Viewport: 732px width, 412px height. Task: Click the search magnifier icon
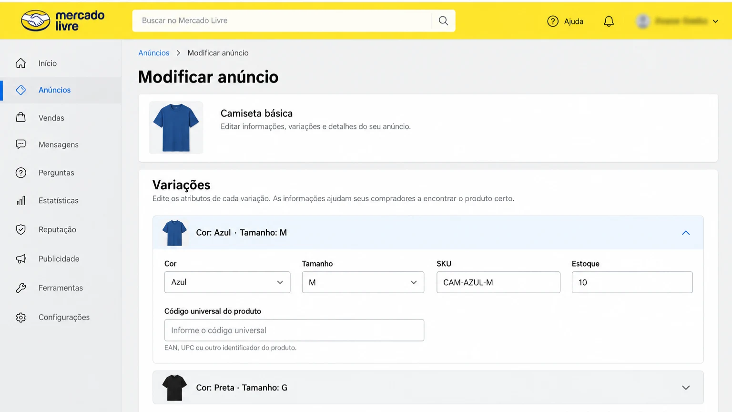click(x=443, y=21)
